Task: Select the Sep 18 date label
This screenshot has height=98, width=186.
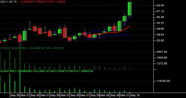Action: pyautogui.click(x=135, y=95)
